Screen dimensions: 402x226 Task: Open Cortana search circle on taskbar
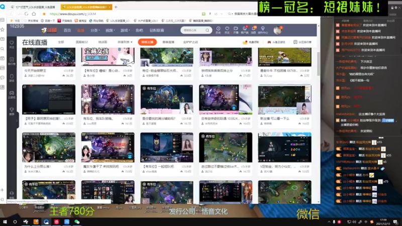pos(15,222)
